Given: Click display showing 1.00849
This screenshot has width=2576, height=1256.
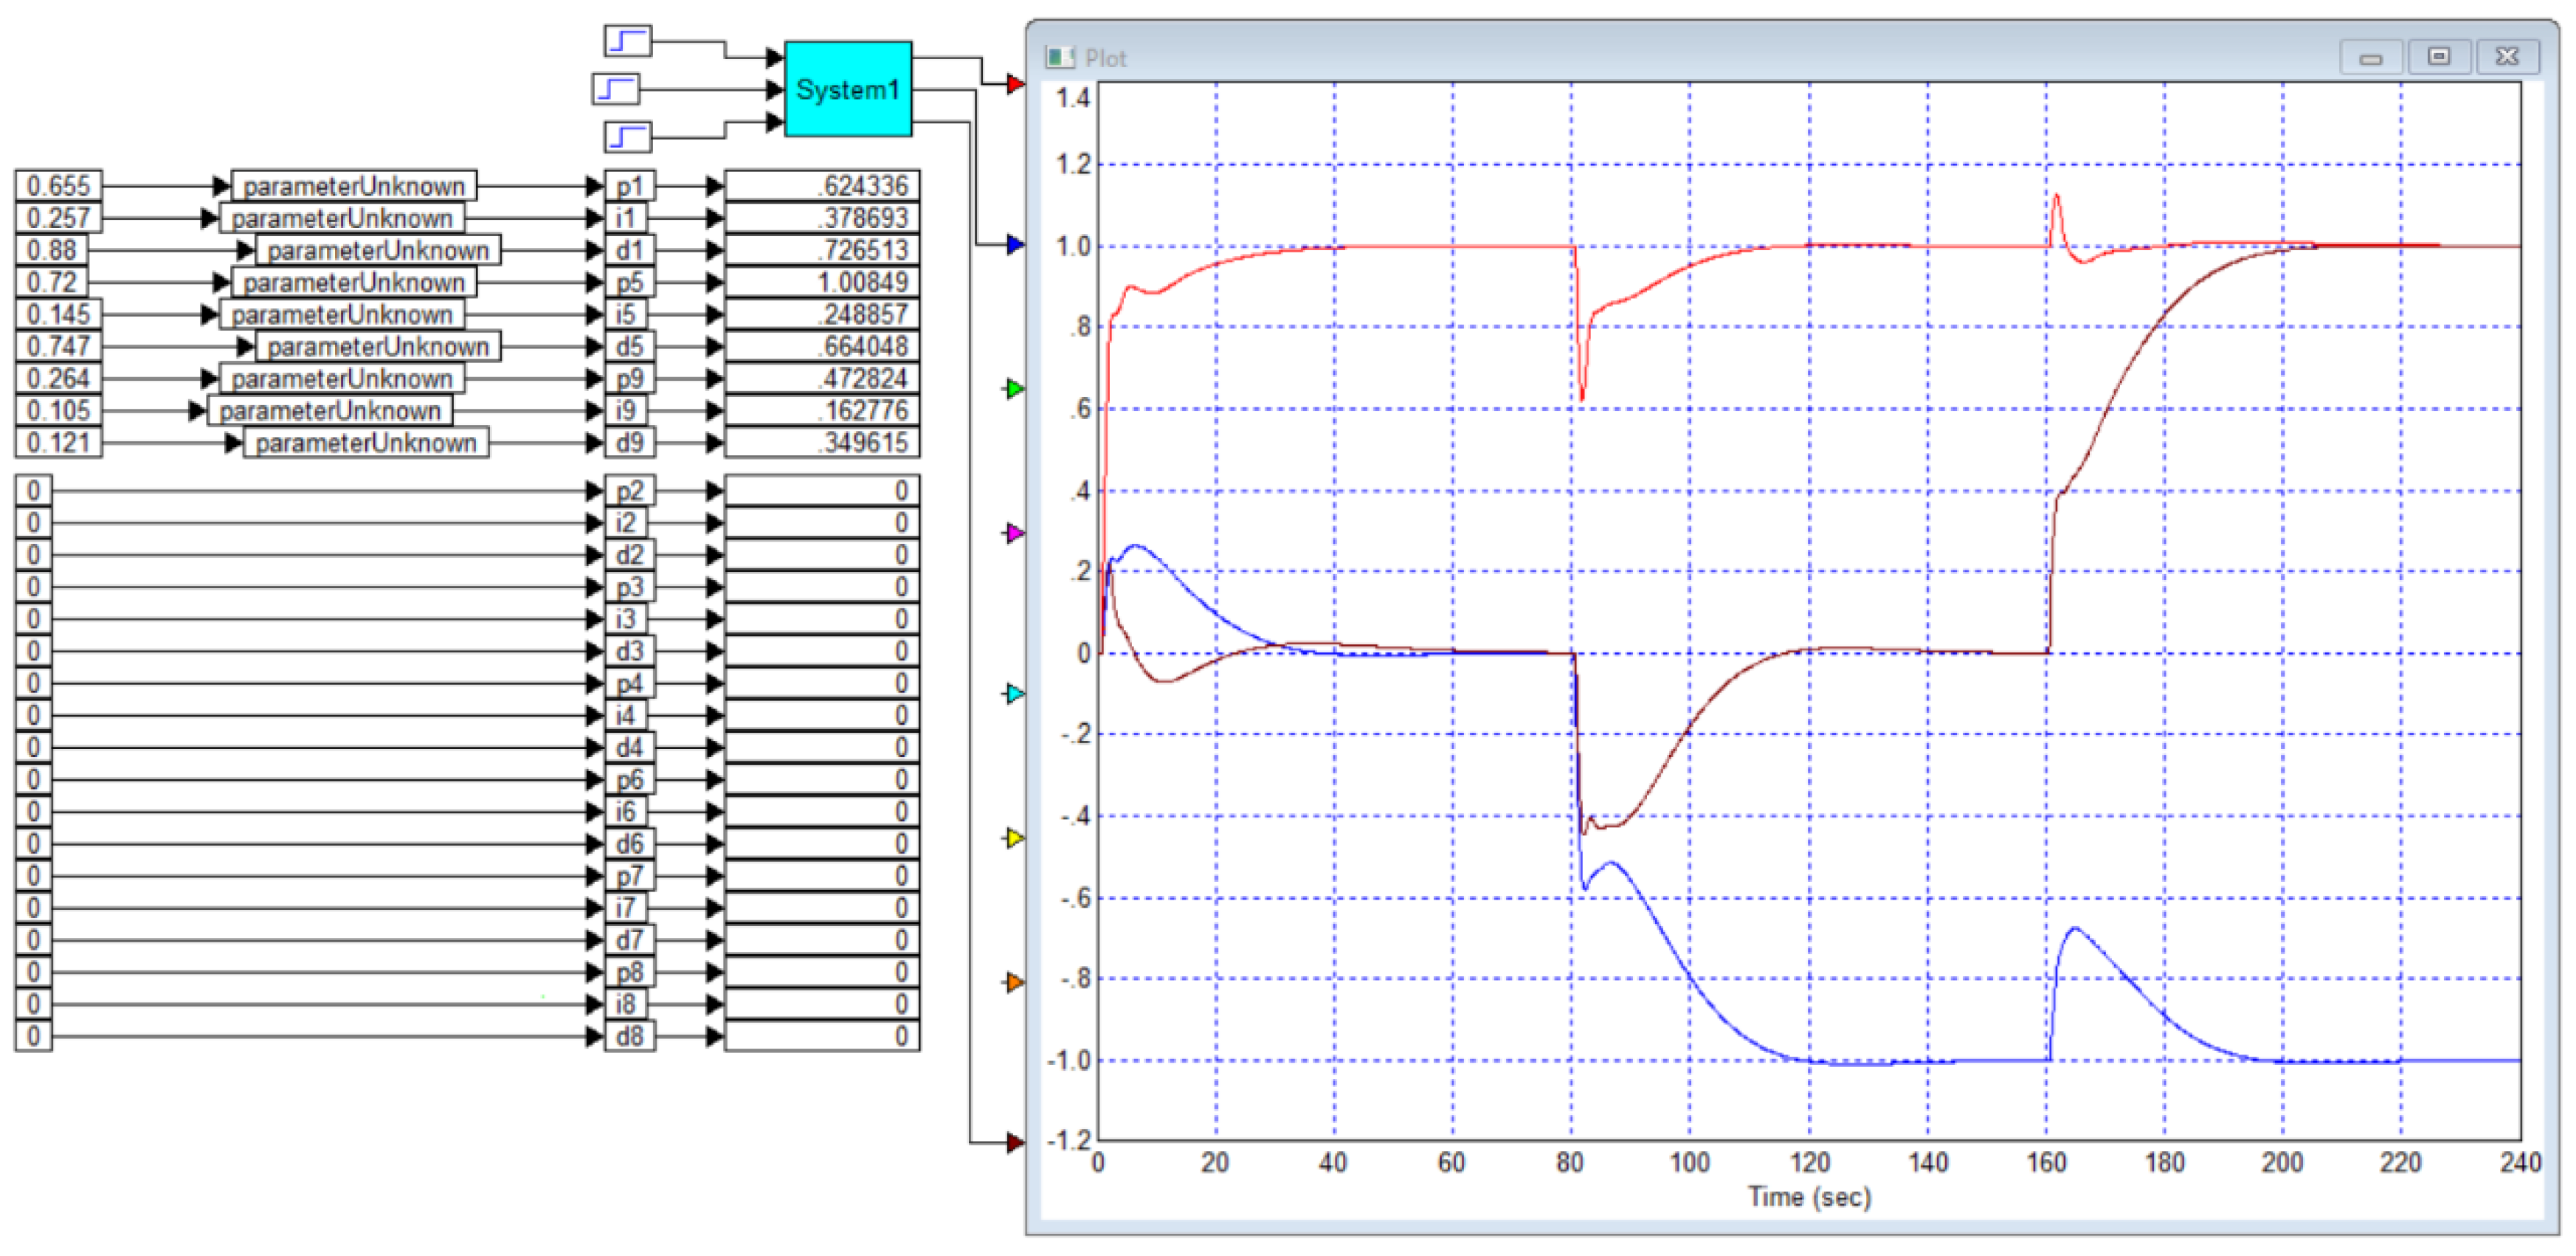Looking at the screenshot, I should tap(821, 282).
